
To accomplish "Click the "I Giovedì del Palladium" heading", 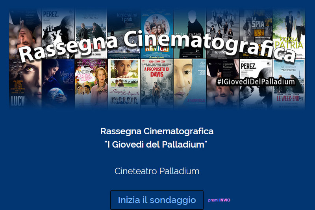I will click(x=156, y=144).
